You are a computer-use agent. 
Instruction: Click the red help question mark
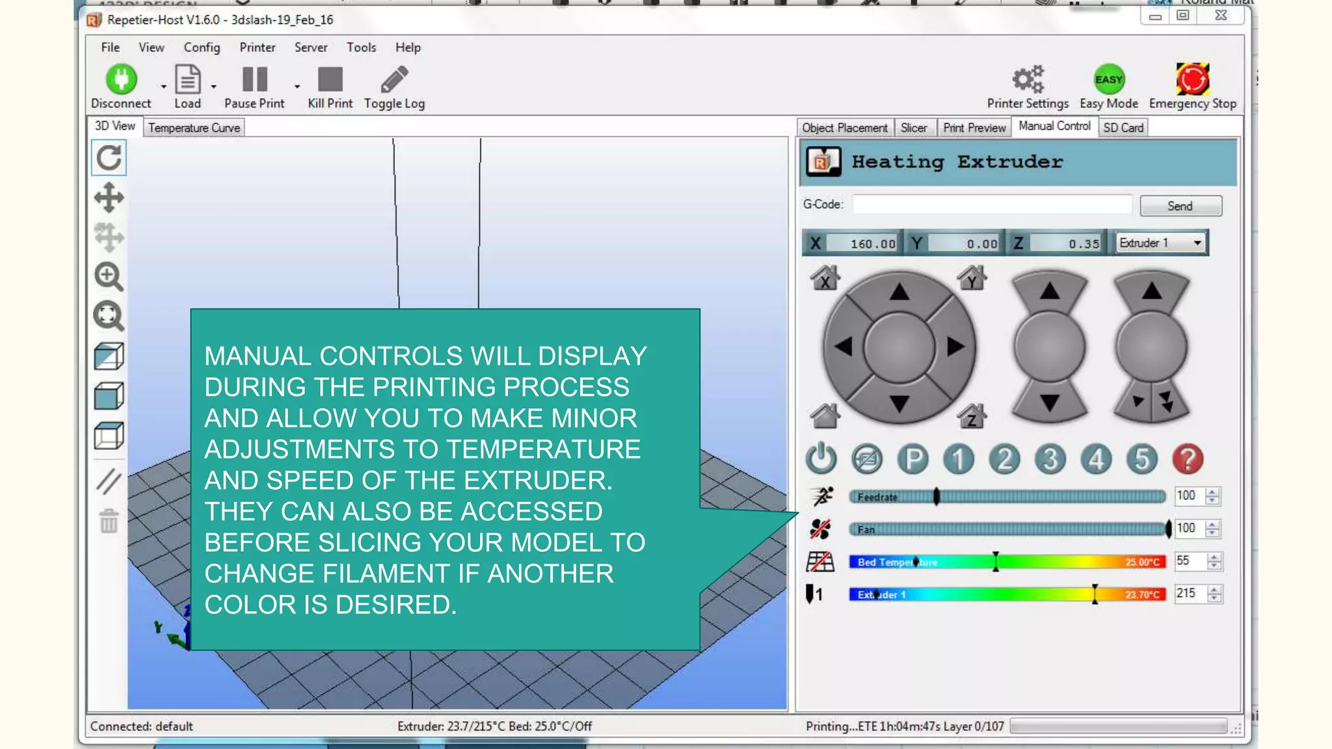[x=1188, y=459]
